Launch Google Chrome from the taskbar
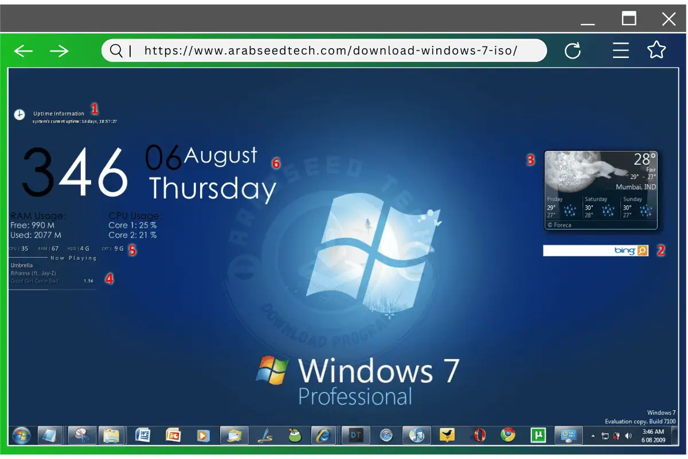This screenshot has width=688, height=459. coord(507,435)
